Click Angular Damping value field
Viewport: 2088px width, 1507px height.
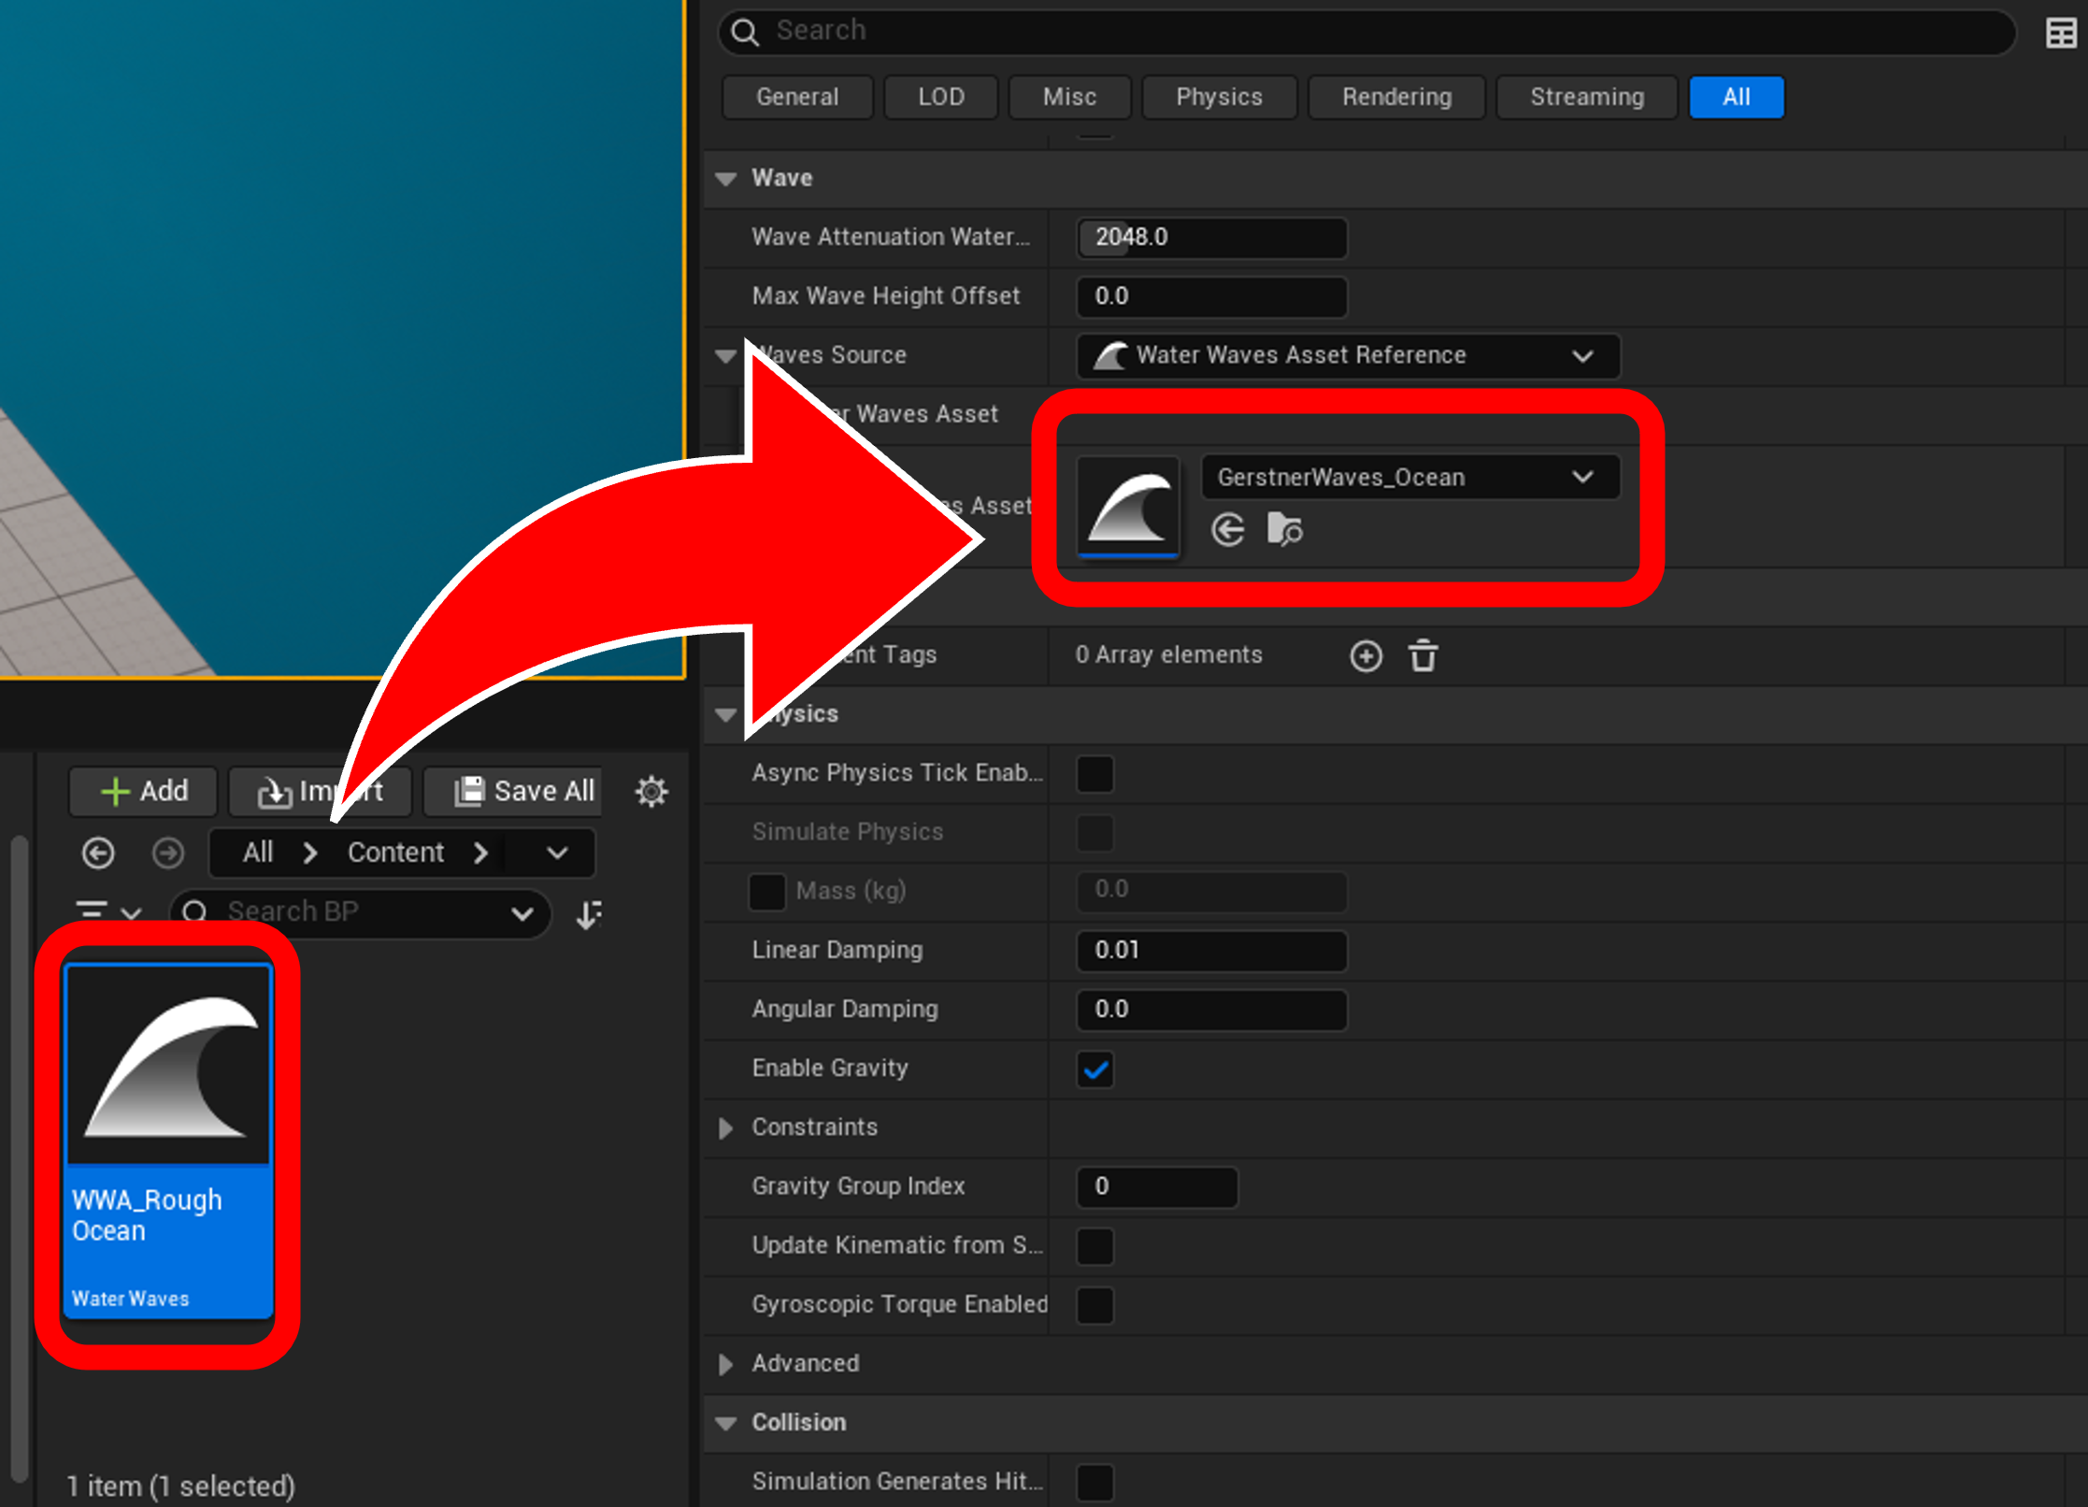click(x=1211, y=1010)
